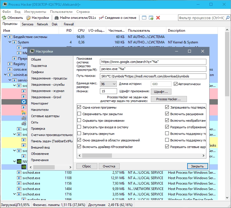This screenshot has height=208, width=231.
Task: Open the Инструменты menu
Action: (35, 12)
